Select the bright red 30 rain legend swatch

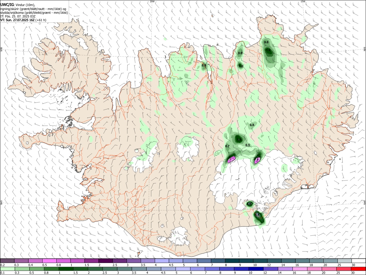(x=358, y=269)
